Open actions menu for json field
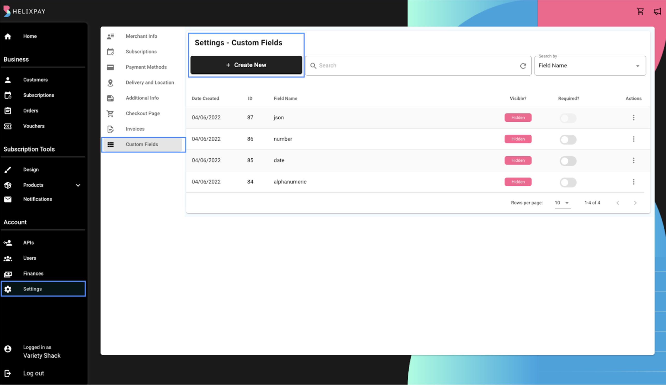The height and width of the screenshot is (385, 666). coord(633,118)
